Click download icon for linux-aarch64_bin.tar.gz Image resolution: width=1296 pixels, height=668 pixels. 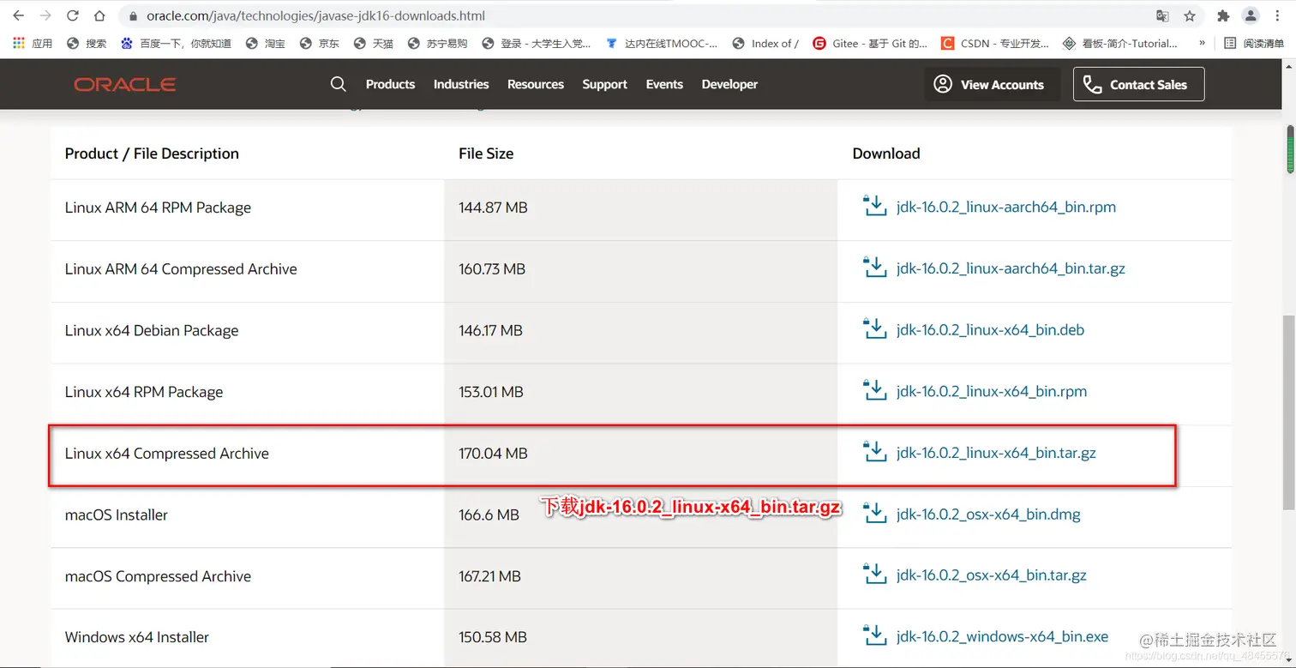click(x=874, y=268)
